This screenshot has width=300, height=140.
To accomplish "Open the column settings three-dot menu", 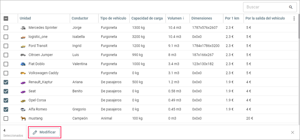I will coord(294,18).
